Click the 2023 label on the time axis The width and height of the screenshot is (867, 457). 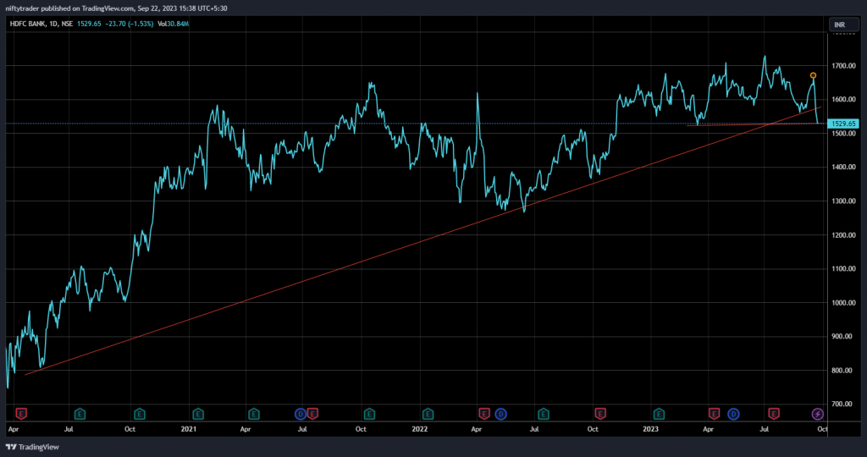(650, 429)
